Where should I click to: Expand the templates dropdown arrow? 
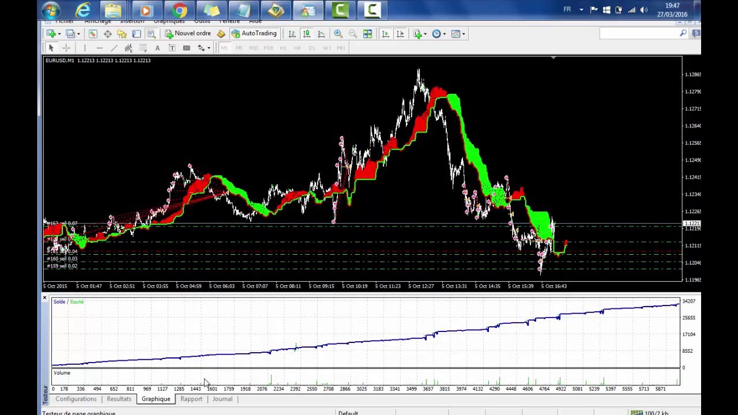464,34
